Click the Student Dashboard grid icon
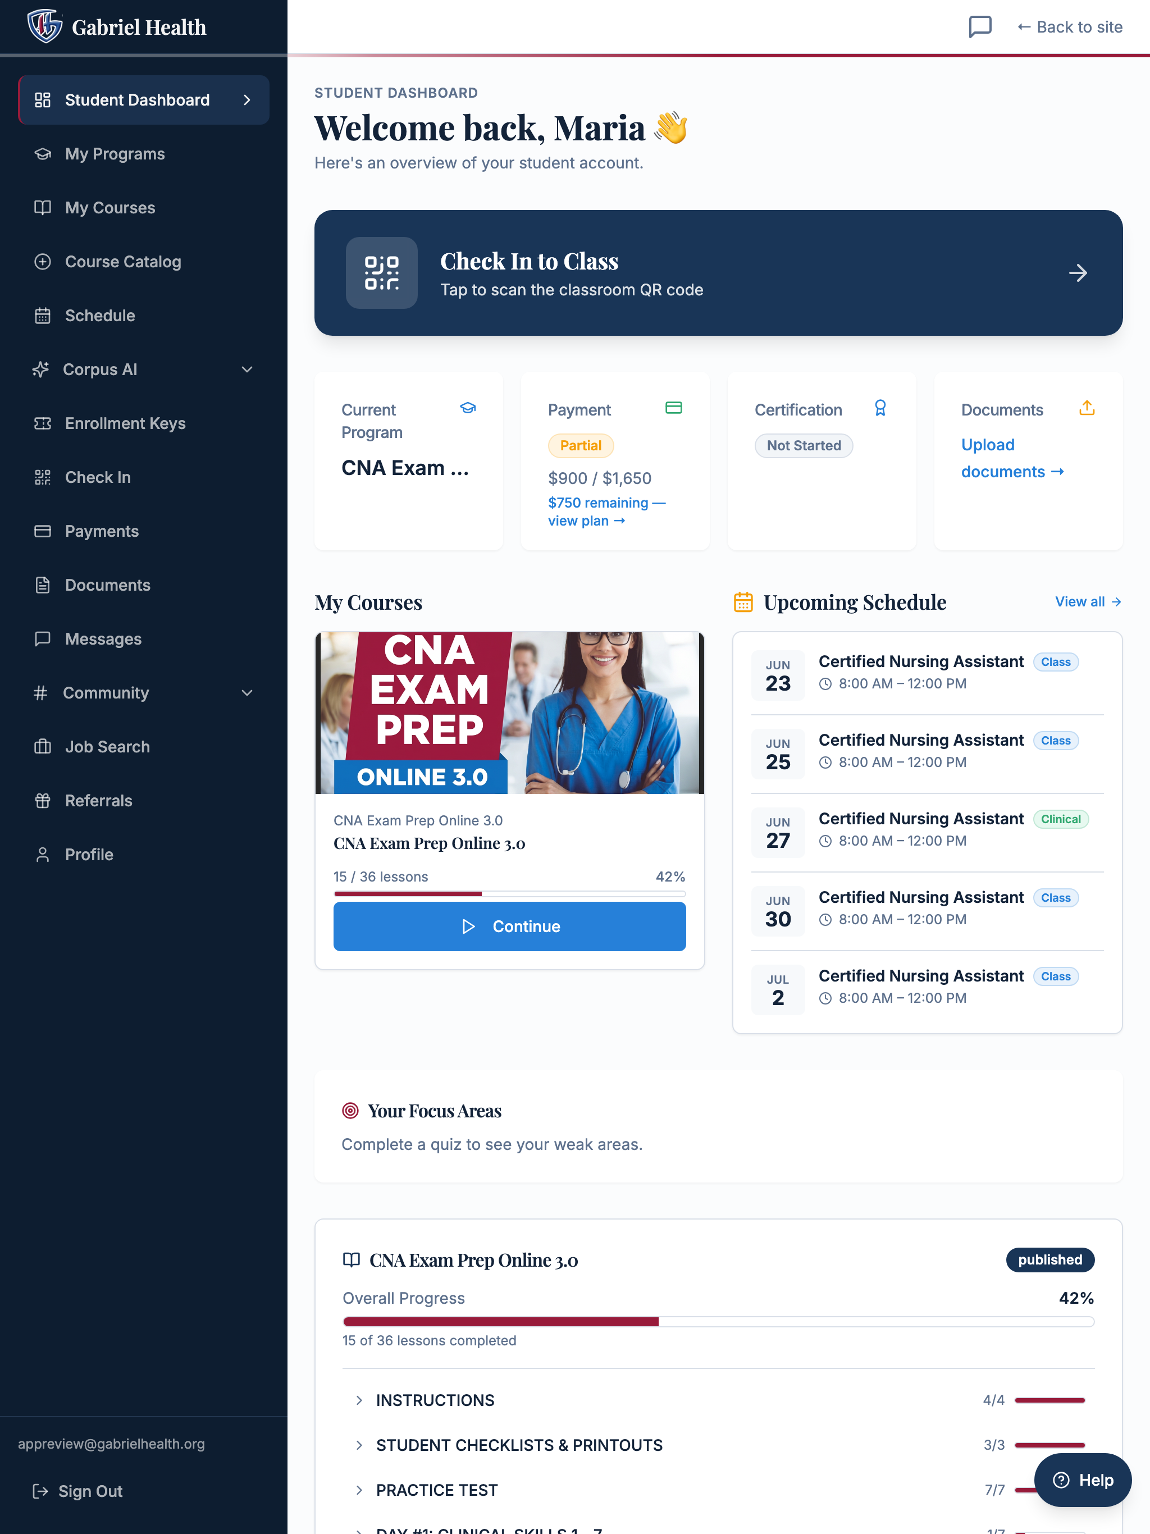This screenshot has height=1534, width=1150. point(42,100)
